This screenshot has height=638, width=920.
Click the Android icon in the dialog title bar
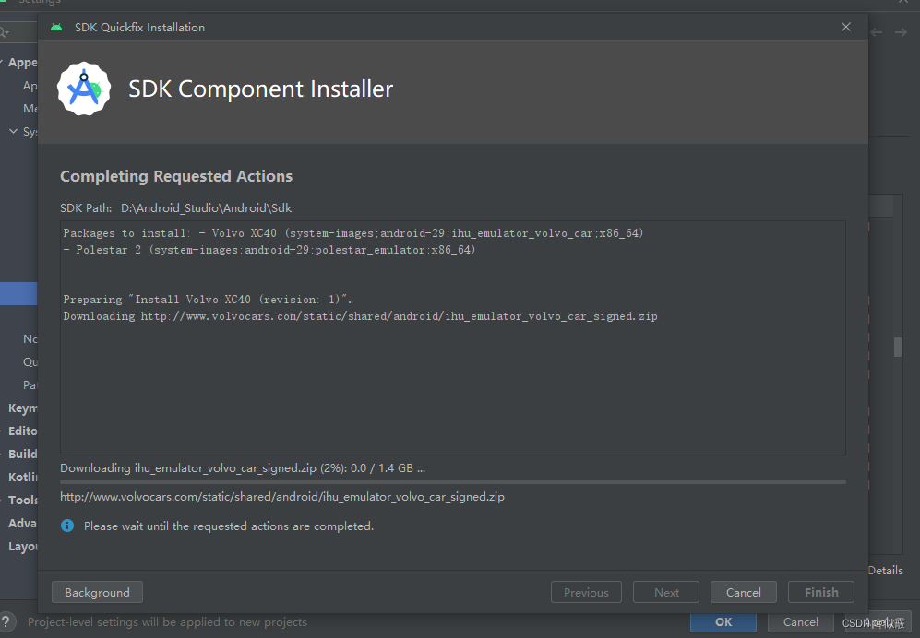(x=56, y=27)
